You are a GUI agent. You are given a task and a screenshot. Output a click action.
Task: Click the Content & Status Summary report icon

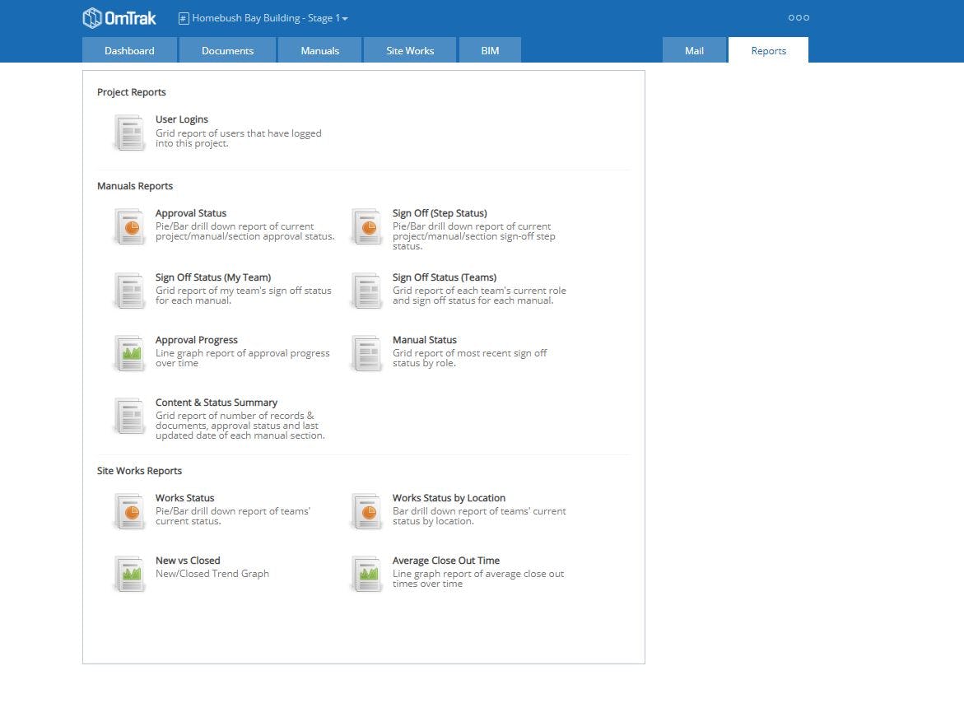[x=128, y=416]
